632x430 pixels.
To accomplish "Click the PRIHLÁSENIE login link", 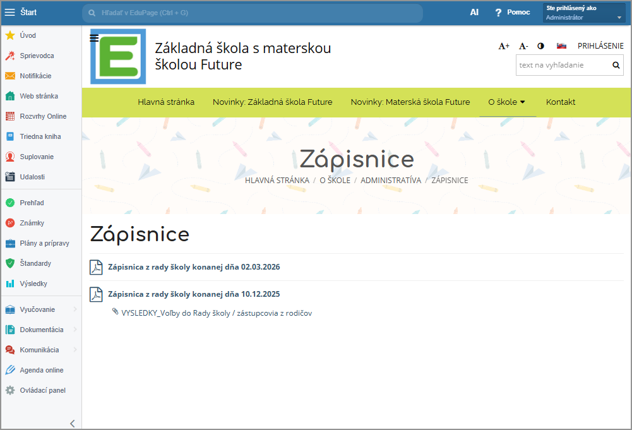I will coord(600,46).
